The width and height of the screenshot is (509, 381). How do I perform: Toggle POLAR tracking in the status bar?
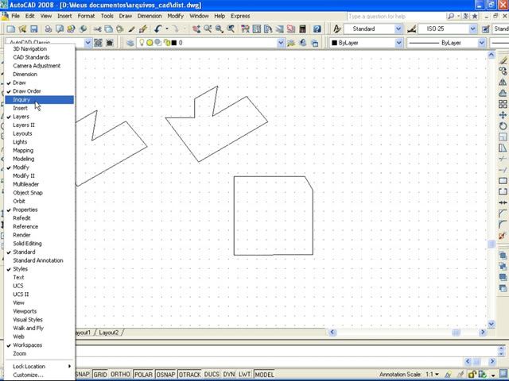click(x=143, y=375)
